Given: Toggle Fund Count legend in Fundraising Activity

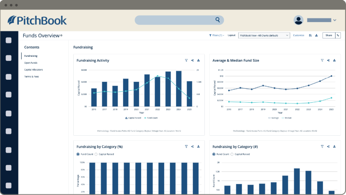Looking at the screenshot, I should [151, 118].
